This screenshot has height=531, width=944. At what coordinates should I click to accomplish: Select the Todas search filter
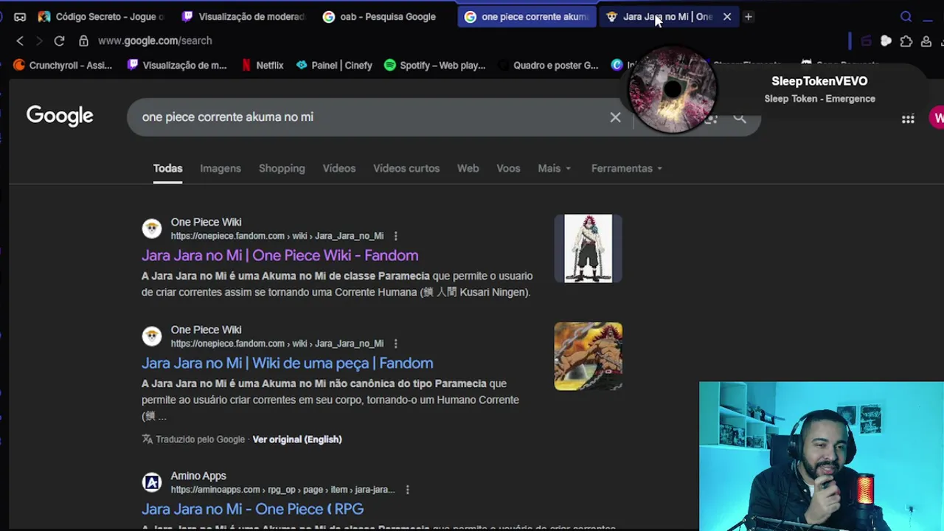[167, 168]
